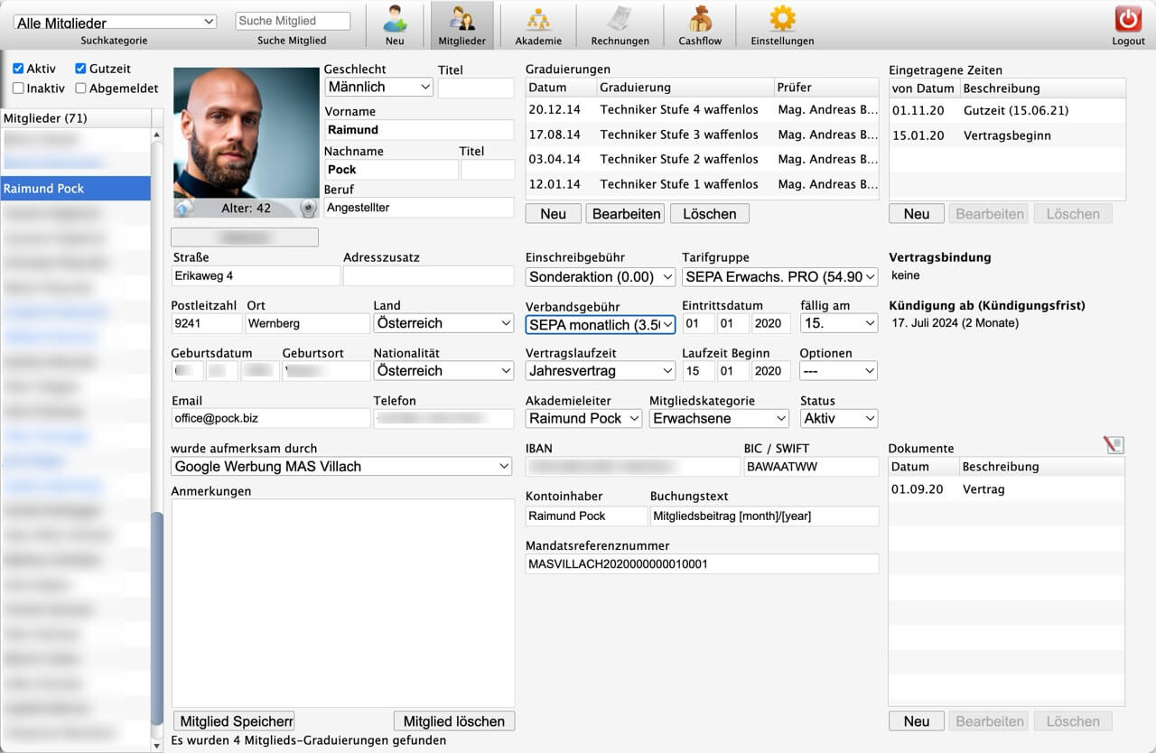Open the Akademieleiter dropdown

tap(583, 419)
